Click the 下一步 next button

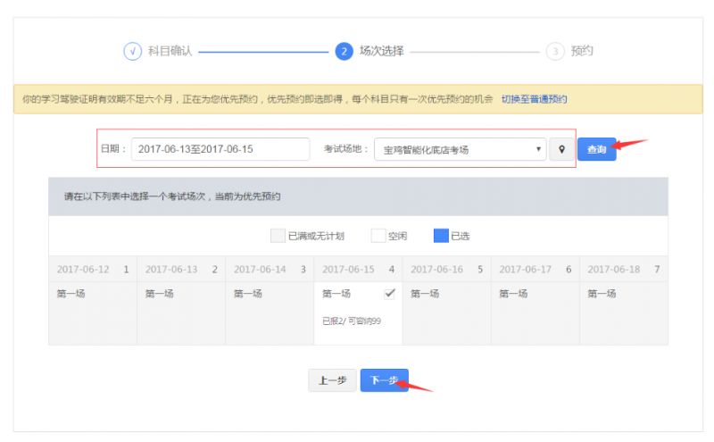pos(384,379)
